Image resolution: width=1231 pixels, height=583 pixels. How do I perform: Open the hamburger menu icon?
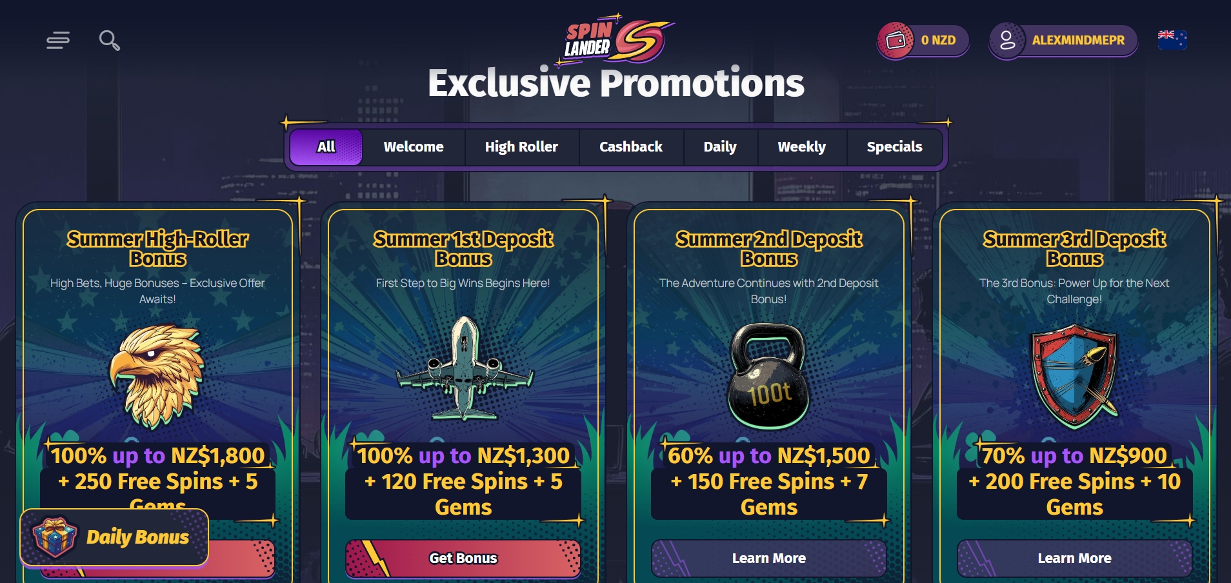click(58, 40)
